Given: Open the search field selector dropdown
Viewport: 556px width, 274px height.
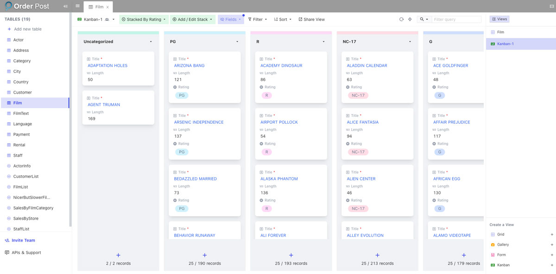Looking at the screenshot, I should click(423, 19).
